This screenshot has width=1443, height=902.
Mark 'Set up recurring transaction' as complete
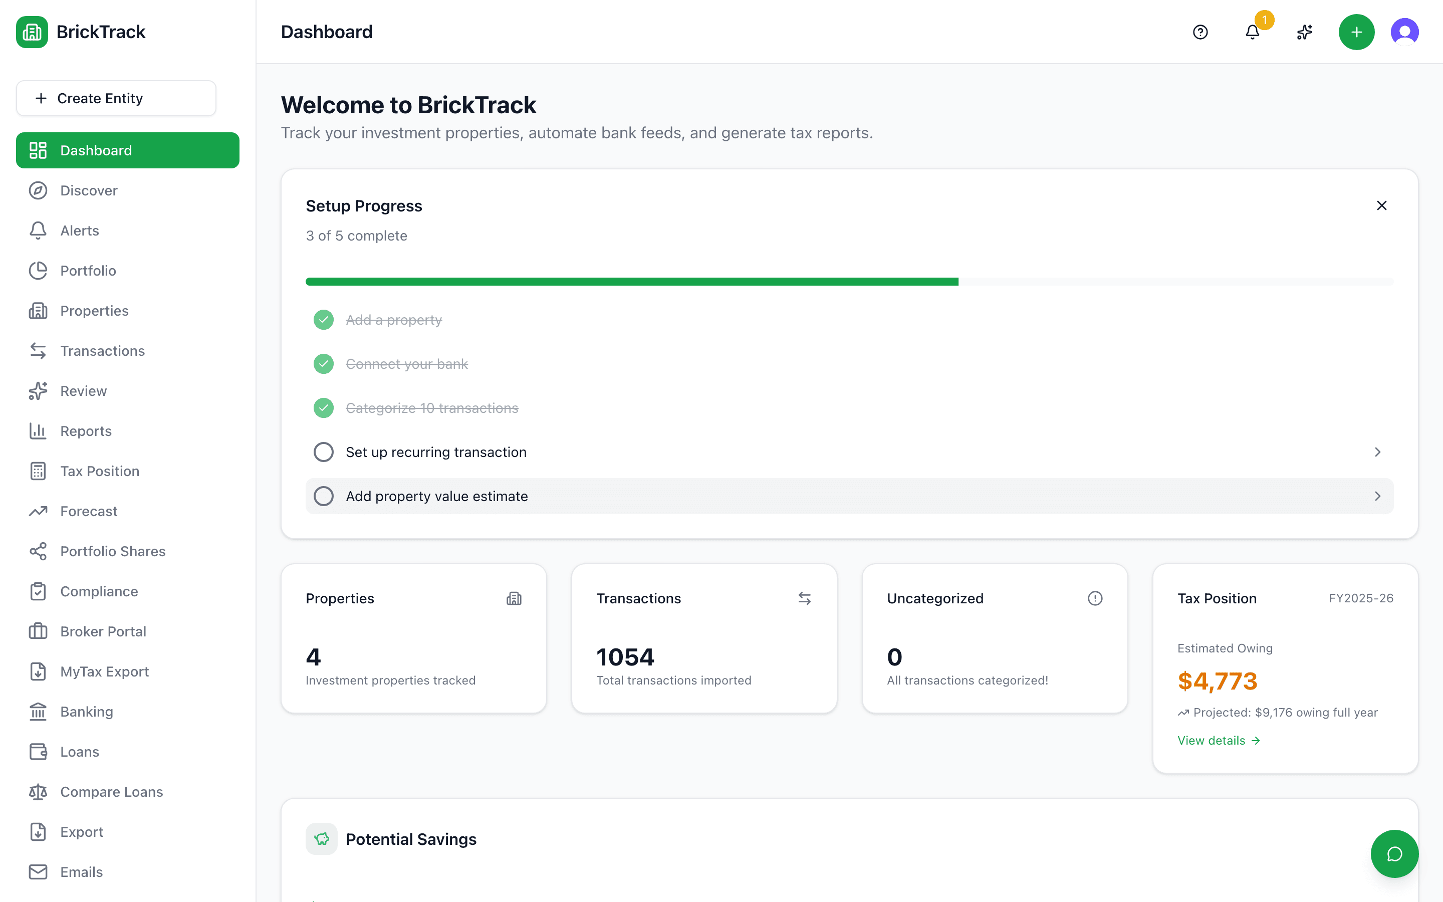(x=323, y=452)
